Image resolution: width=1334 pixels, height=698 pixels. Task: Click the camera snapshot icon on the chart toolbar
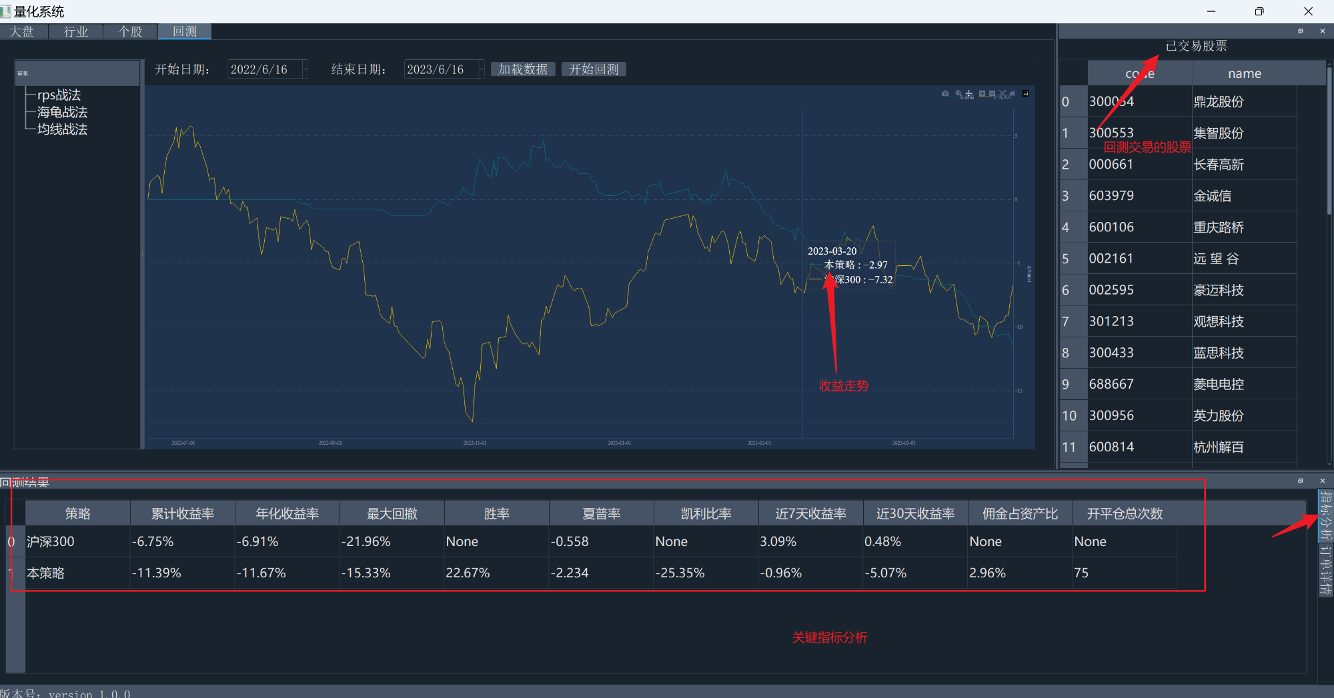click(945, 94)
